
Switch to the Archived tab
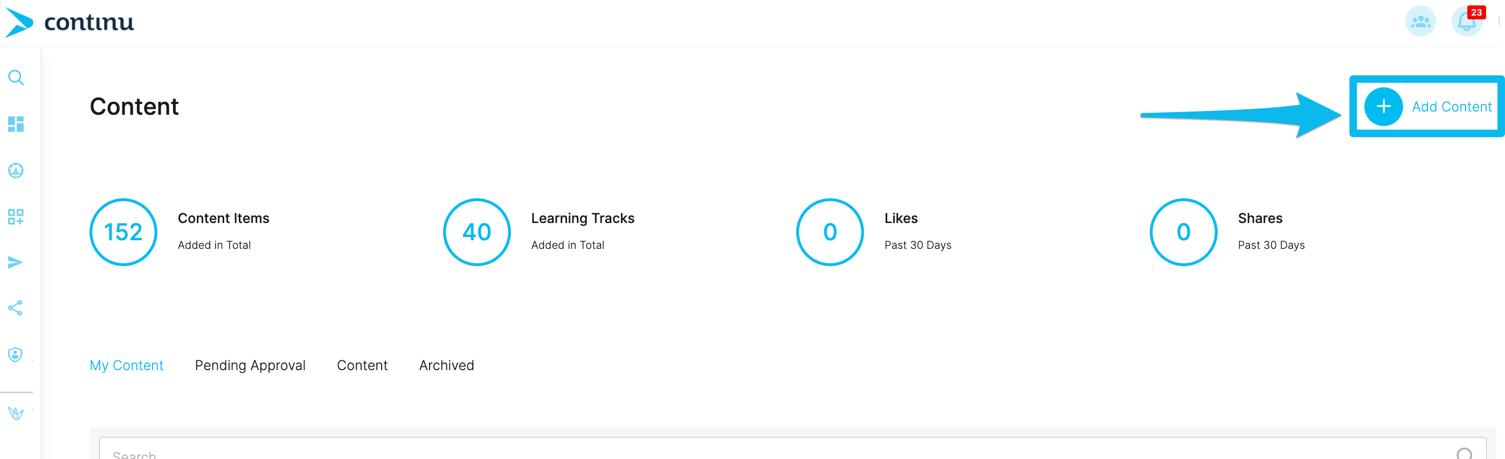click(446, 366)
